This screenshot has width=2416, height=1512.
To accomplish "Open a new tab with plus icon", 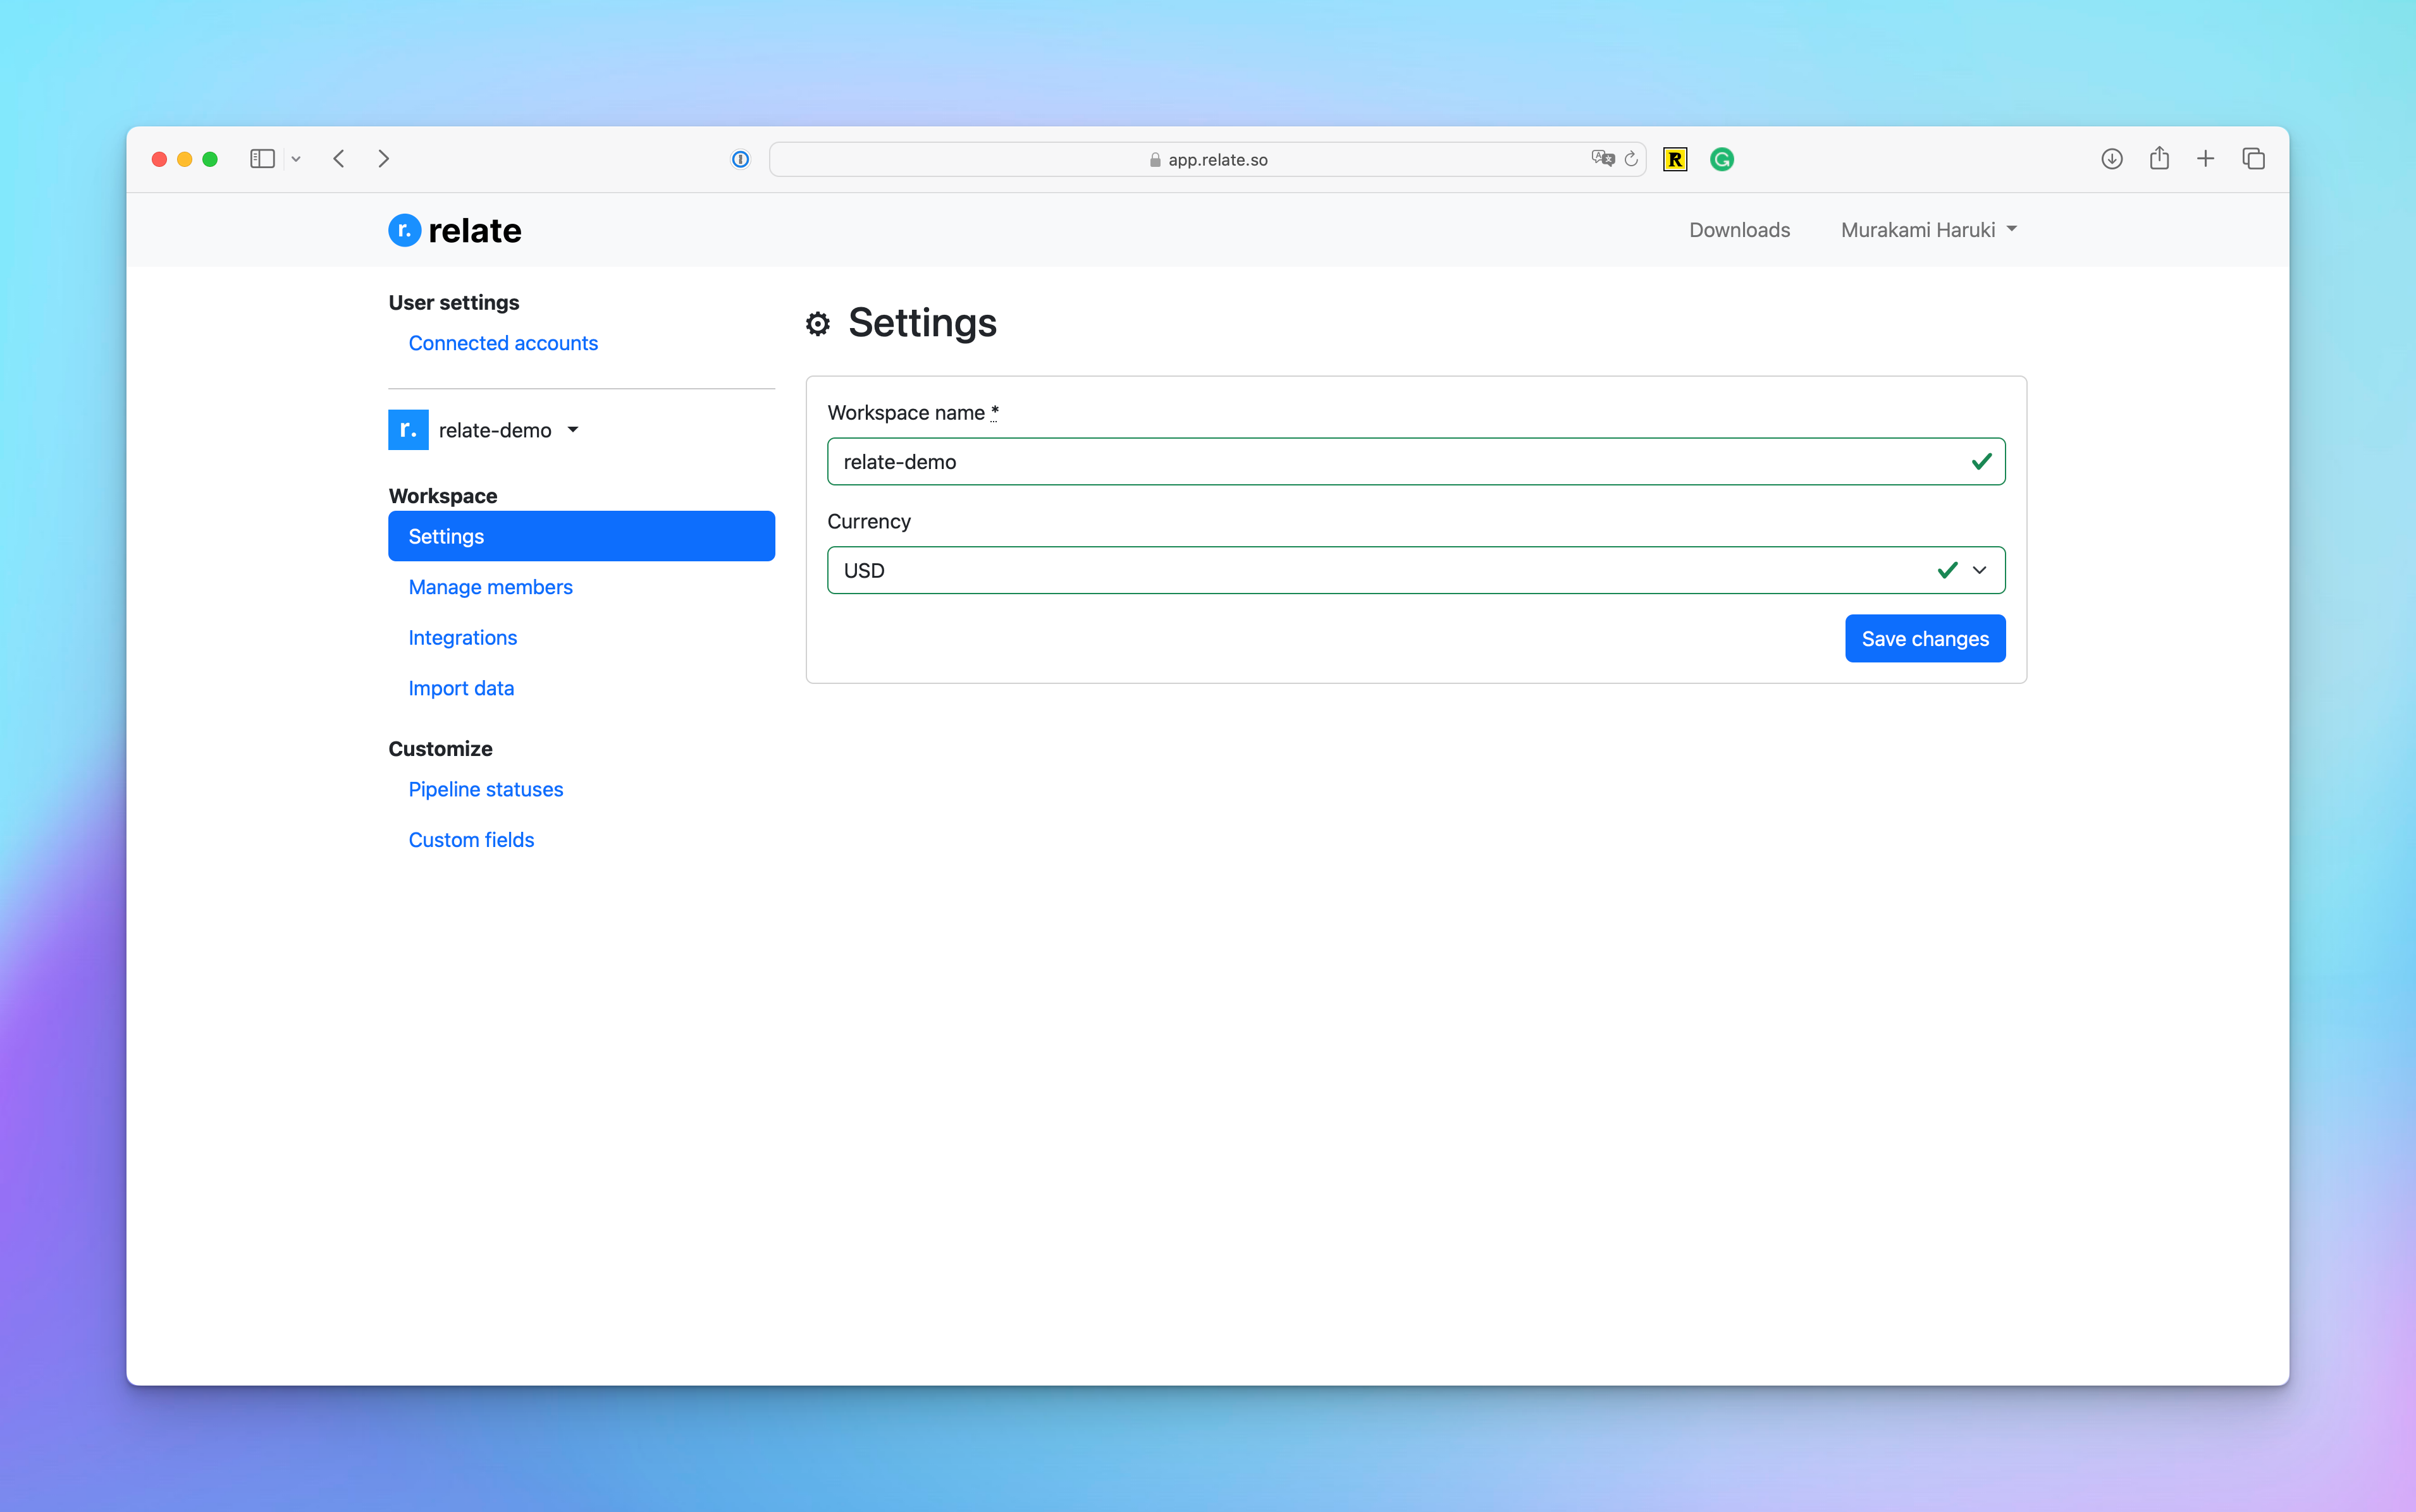I will point(2205,159).
